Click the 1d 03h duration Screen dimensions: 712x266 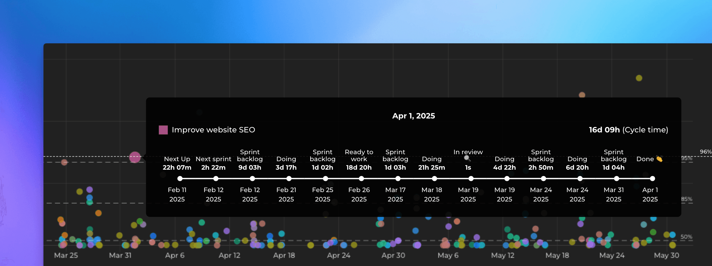tap(395, 168)
